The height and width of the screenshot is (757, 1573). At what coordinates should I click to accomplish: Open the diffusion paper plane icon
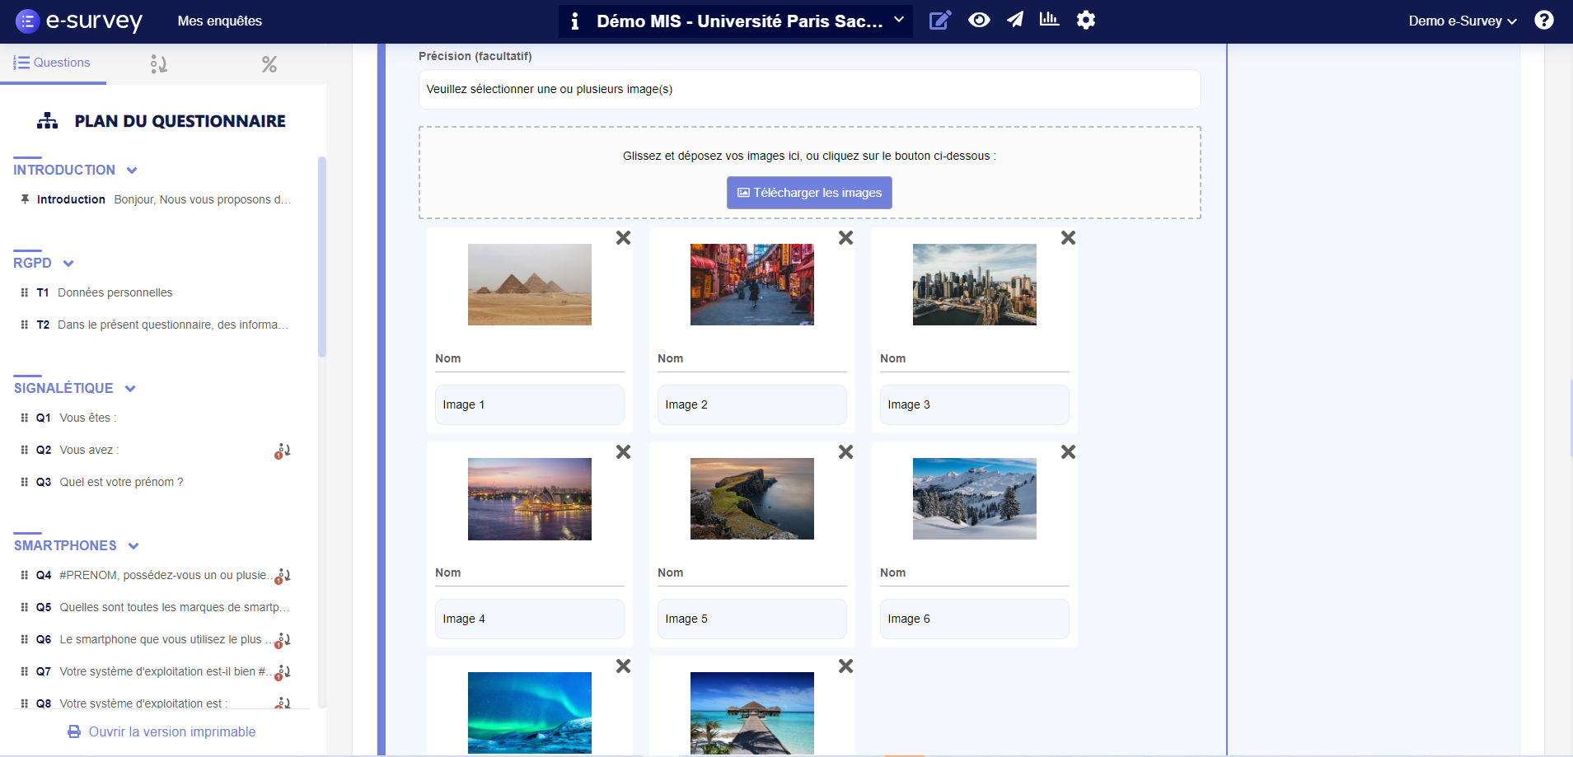click(x=1016, y=20)
